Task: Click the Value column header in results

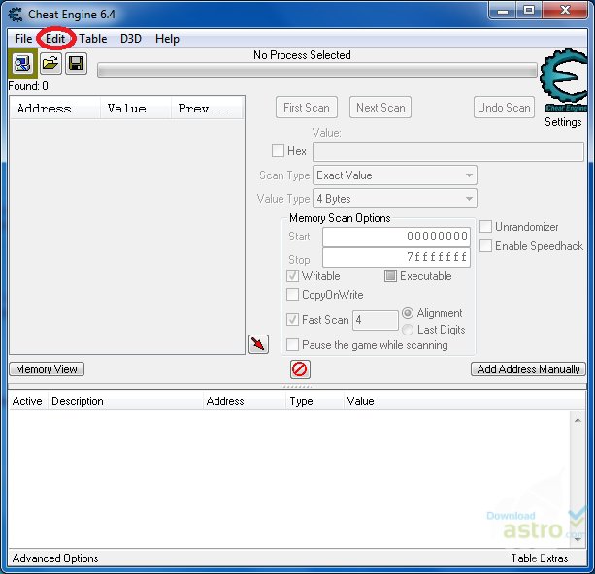Action: (x=136, y=109)
